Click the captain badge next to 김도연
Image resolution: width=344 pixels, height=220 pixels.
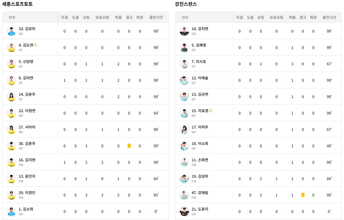[36, 45]
